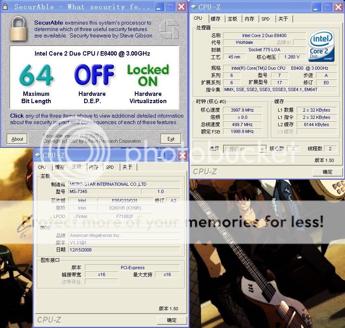
Task: Click the graphics interface value 'PCI-Express'
Action: tap(132, 268)
